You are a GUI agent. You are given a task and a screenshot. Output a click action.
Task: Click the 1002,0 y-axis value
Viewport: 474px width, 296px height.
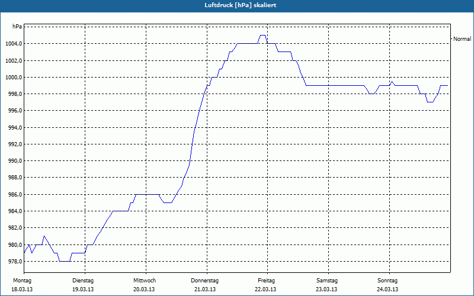(14, 61)
